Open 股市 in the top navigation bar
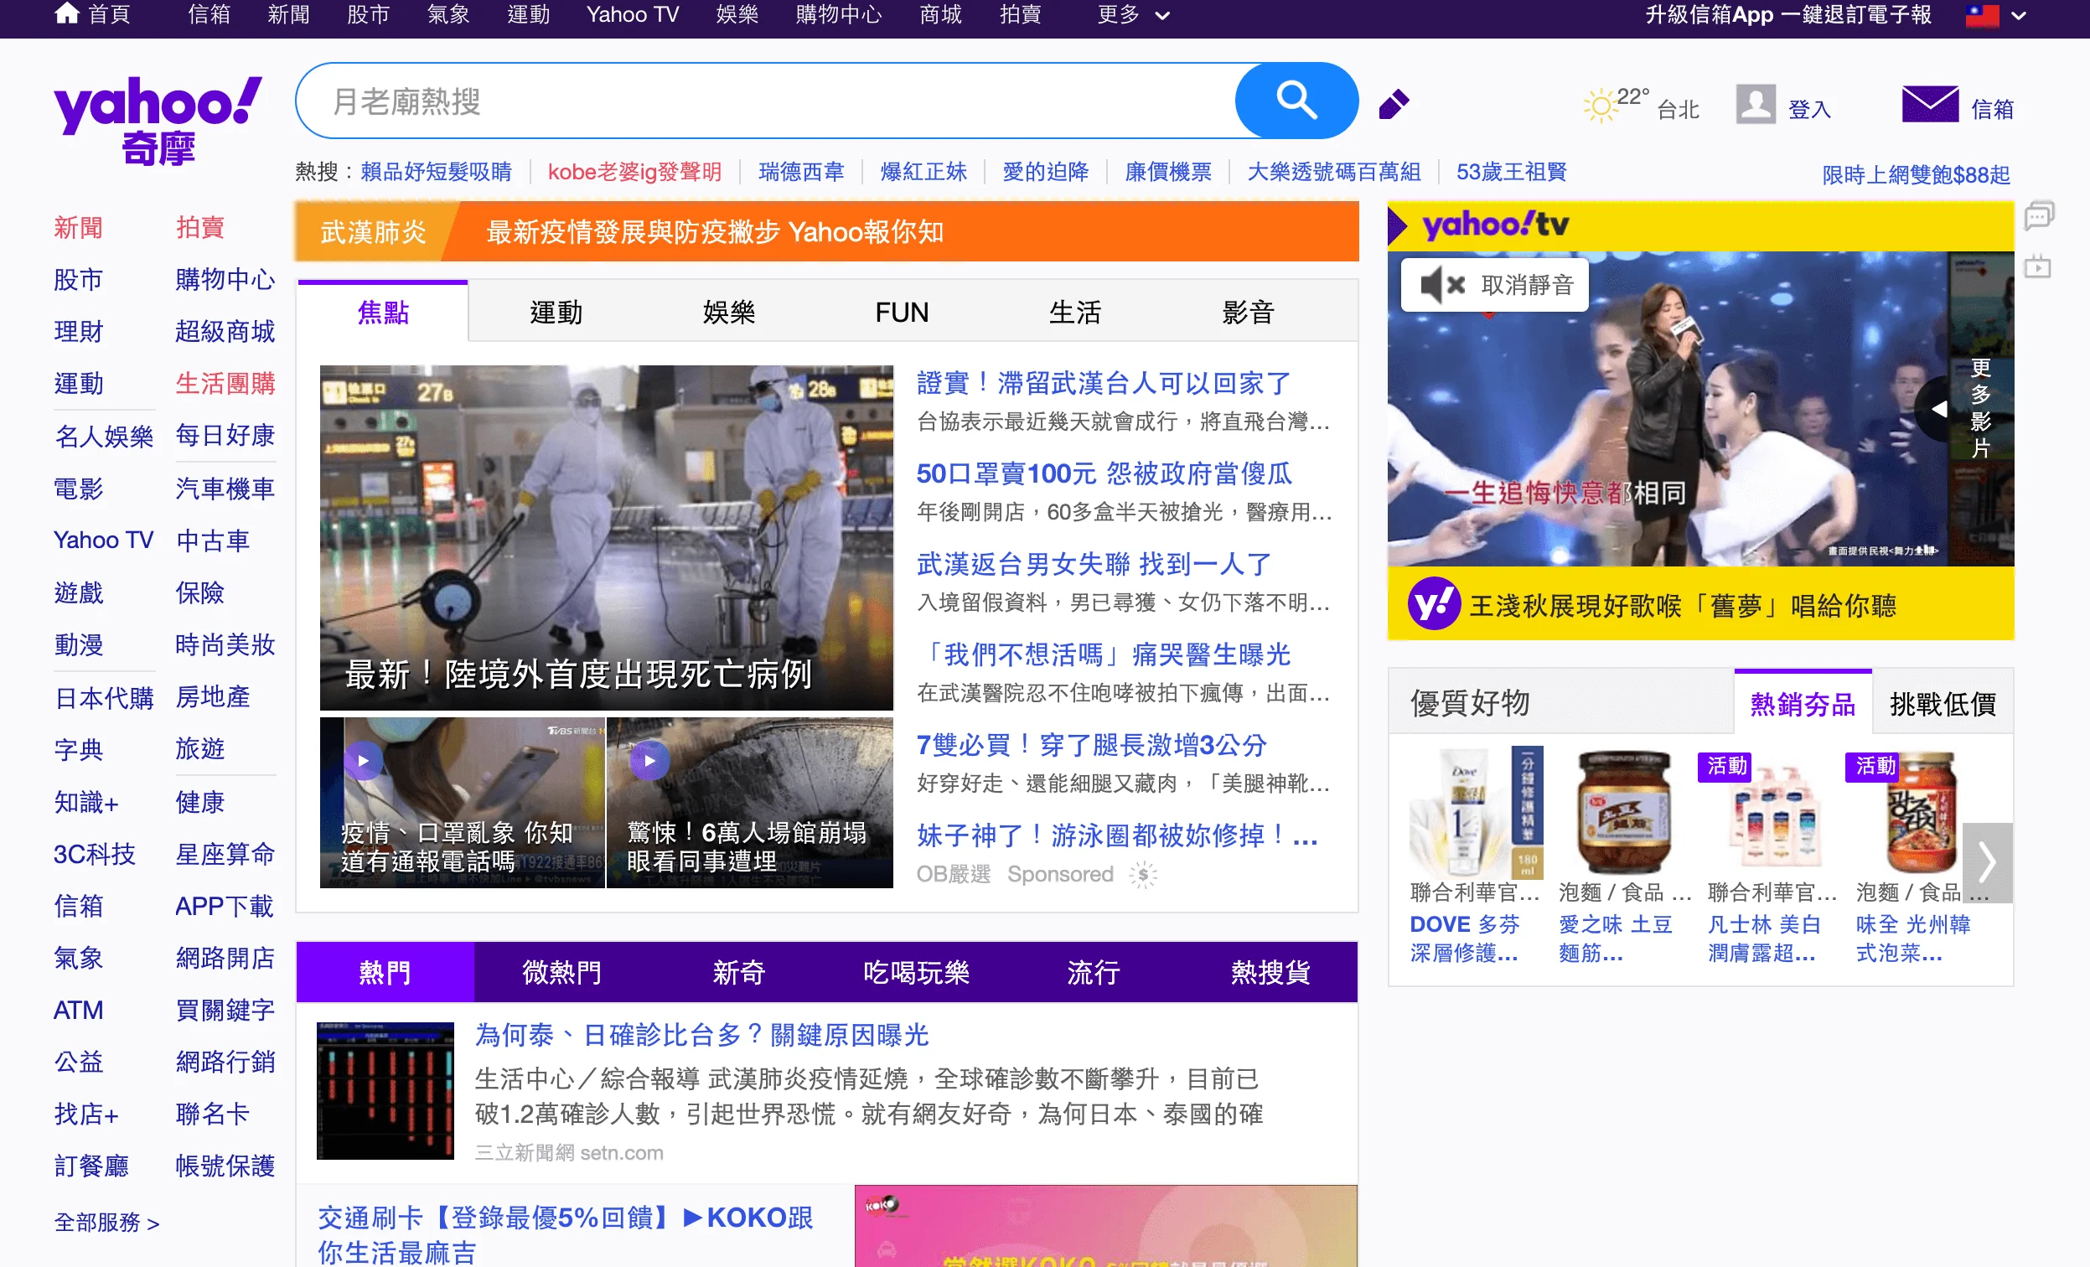The width and height of the screenshot is (2090, 1267). pos(368,14)
